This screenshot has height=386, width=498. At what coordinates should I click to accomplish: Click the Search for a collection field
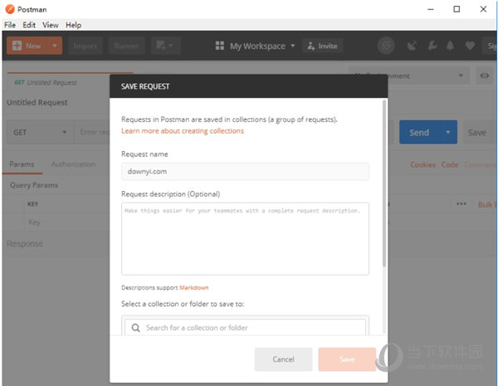pos(245,328)
